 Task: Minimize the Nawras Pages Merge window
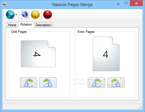pyautogui.click(x=118, y=4)
